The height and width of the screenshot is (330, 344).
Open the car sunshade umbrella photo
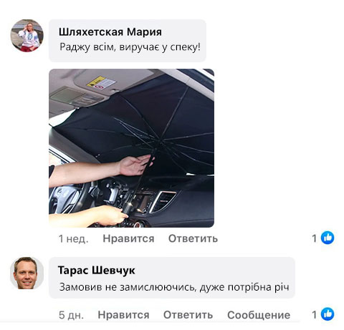click(x=131, y=148)
